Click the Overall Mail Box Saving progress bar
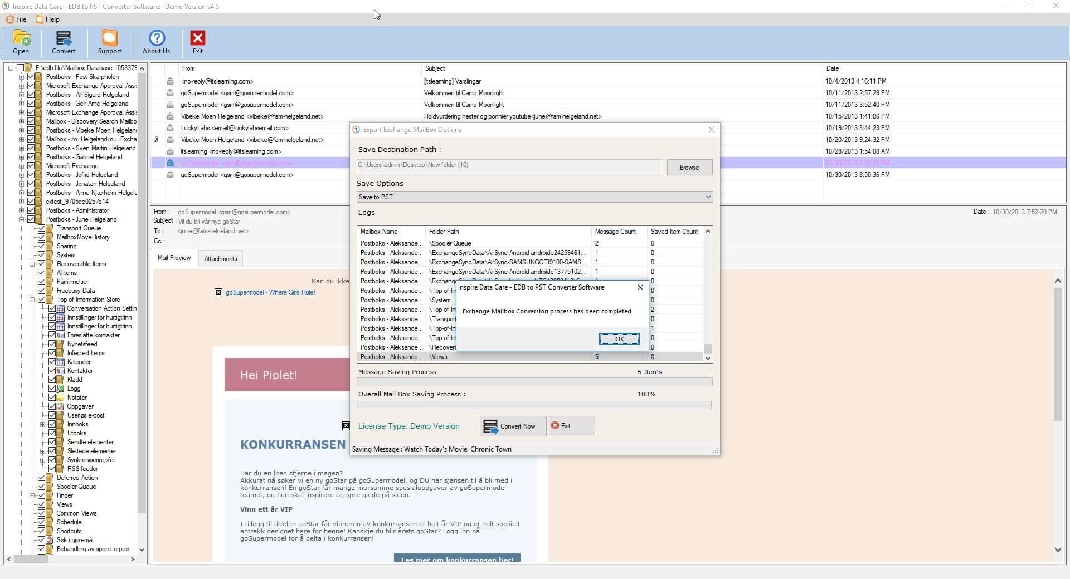The image size is (1070, 579). (x=534, y=405)
